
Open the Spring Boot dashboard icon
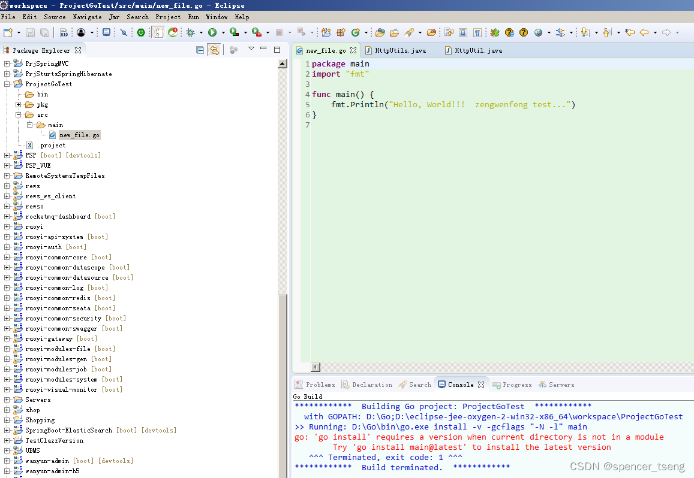(x=140, y=33)
